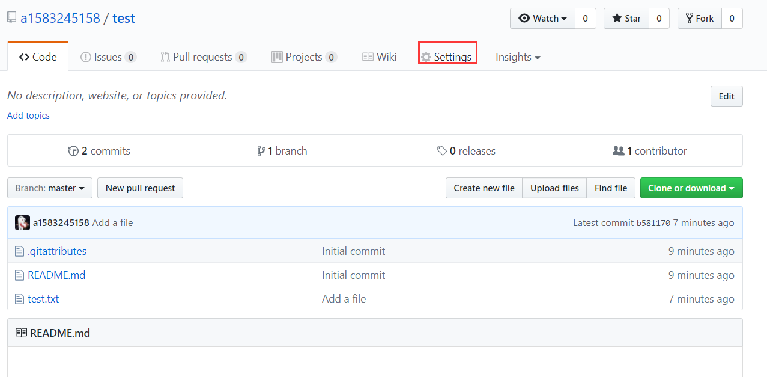767x377 pixels.
Task: Click Create new file
Action: click(484, 188)
